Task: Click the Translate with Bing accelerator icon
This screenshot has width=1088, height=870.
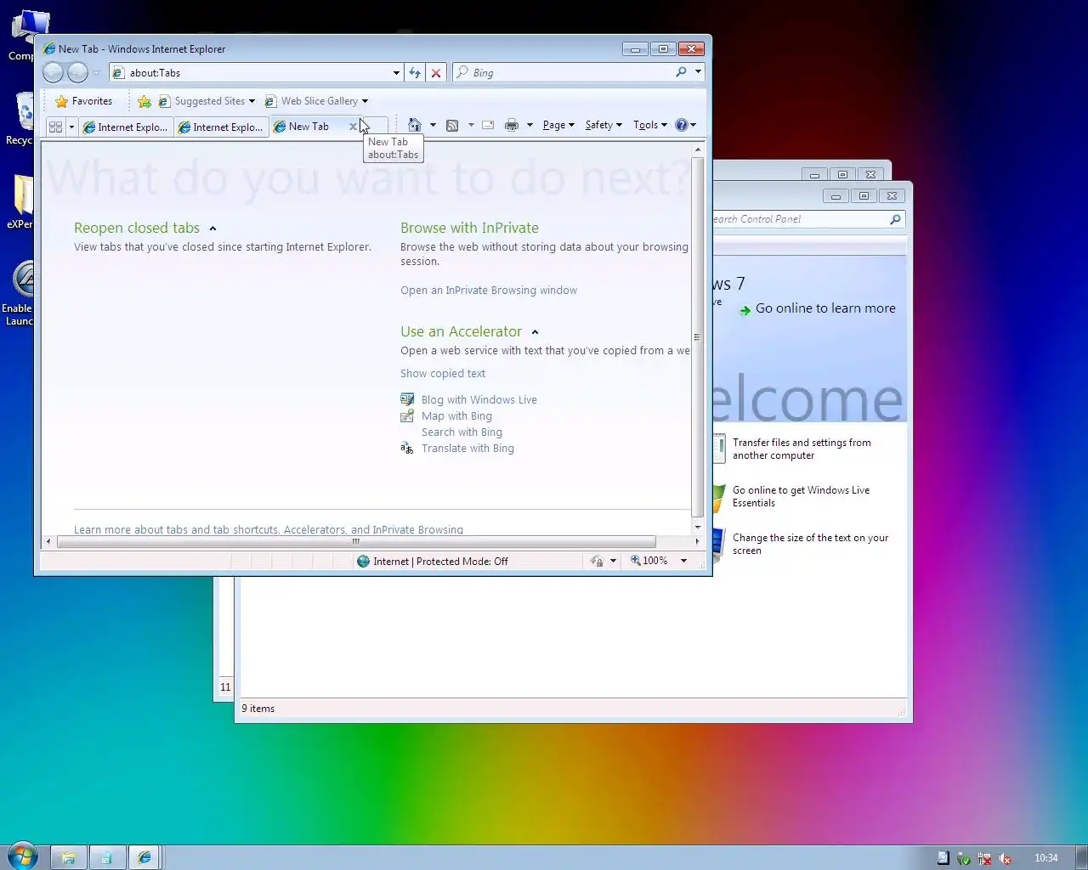Action: [407, 448]
